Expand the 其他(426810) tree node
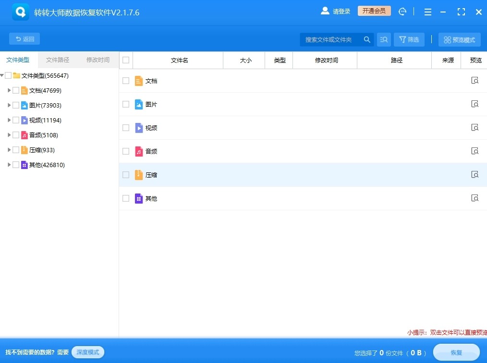This screenshot has height=363, width=487. (x=9, y=165)
